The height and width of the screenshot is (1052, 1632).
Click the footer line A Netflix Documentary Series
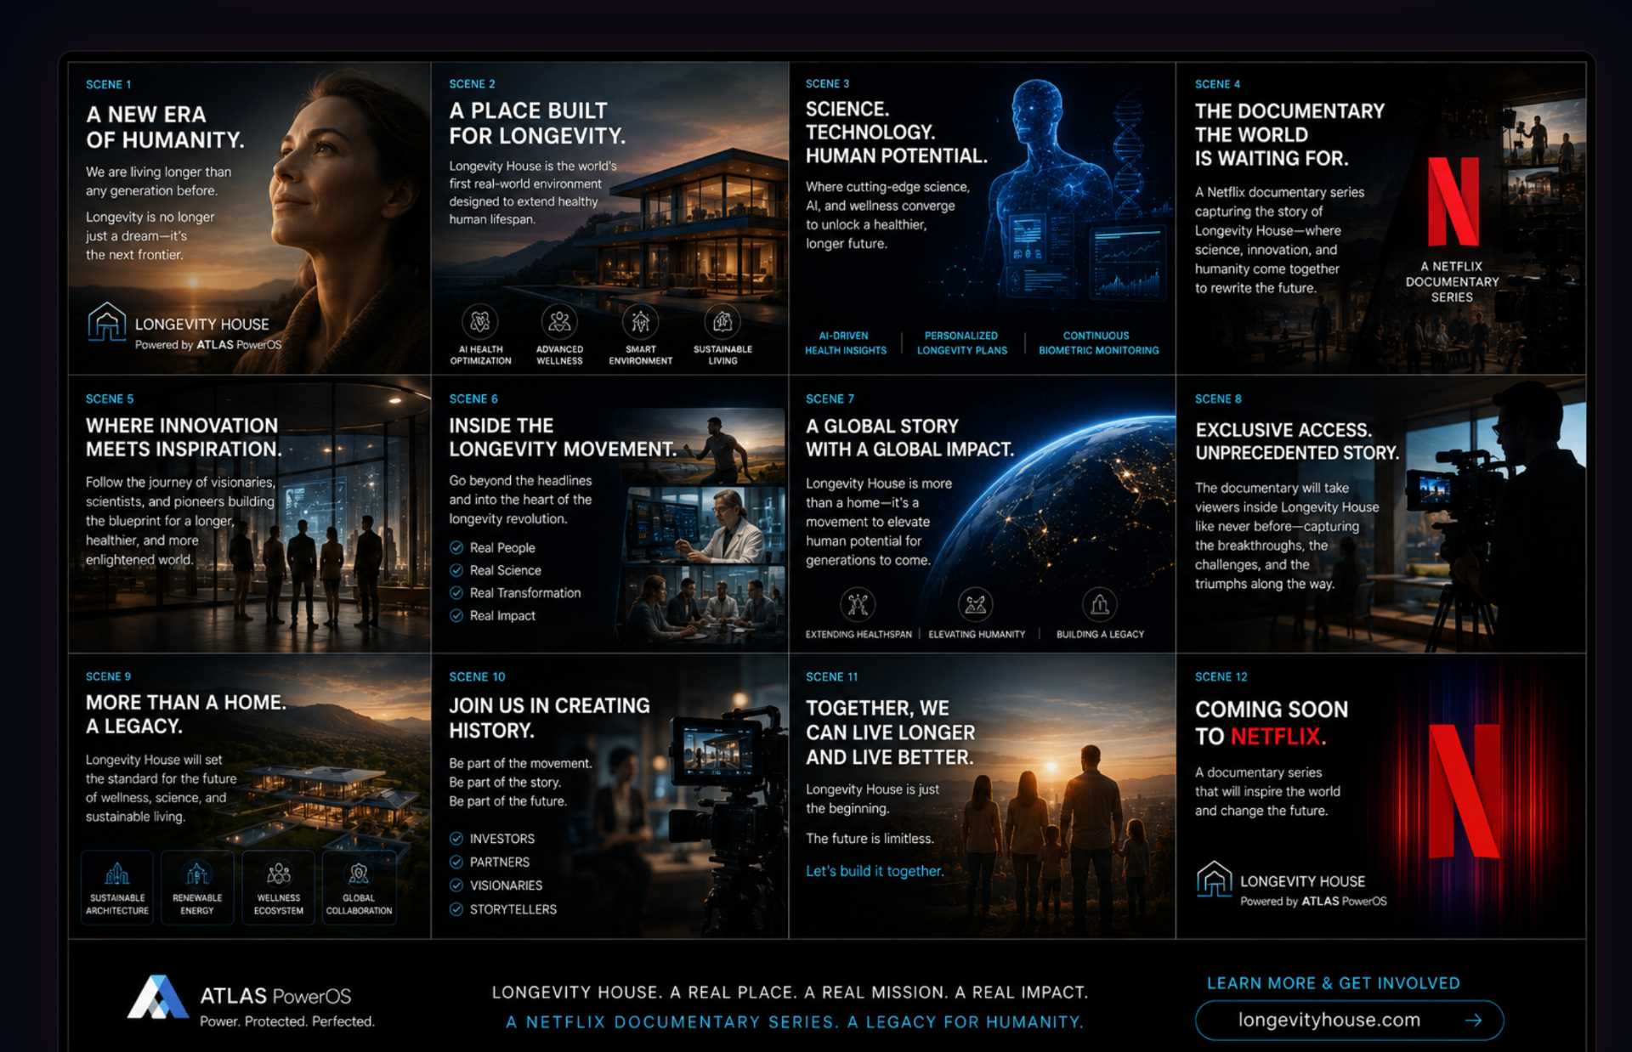coord(795,1022)
